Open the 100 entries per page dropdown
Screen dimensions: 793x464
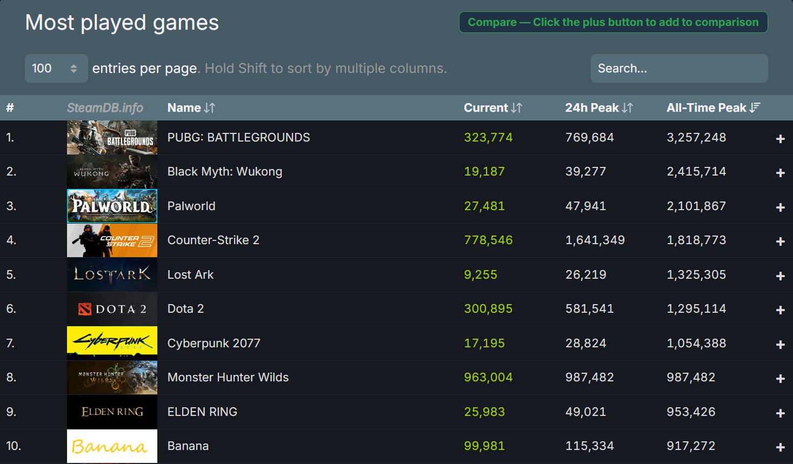tap(56, 69)
